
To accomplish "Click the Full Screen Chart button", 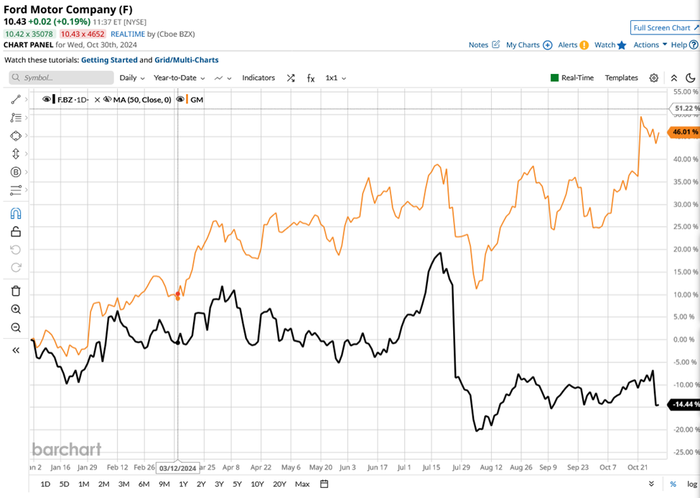I will pyautogui.click(x=664, y=27).
